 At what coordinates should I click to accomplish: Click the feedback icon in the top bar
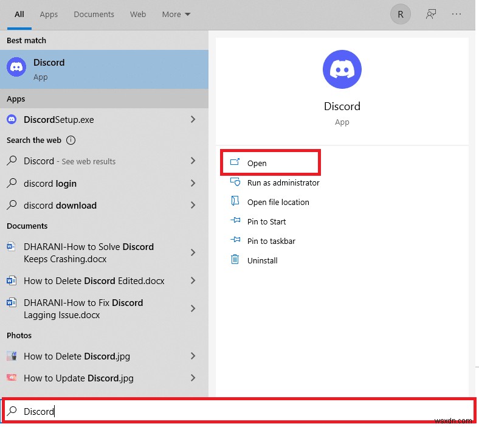[431, 14]
